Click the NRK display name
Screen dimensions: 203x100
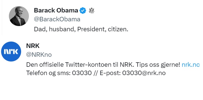[x=33, y=46]
